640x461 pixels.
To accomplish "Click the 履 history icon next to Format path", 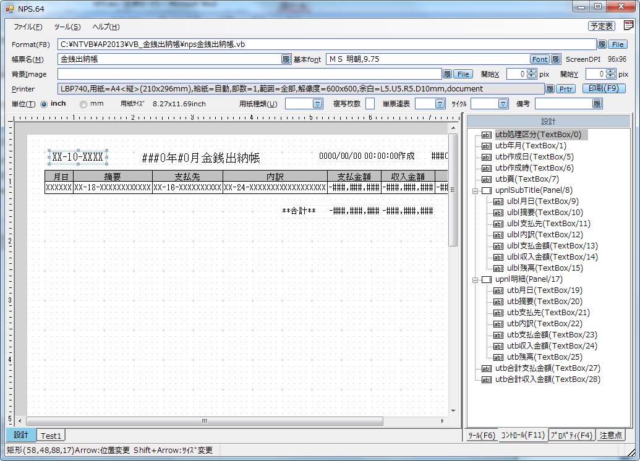I will click(x=602, y=44).
